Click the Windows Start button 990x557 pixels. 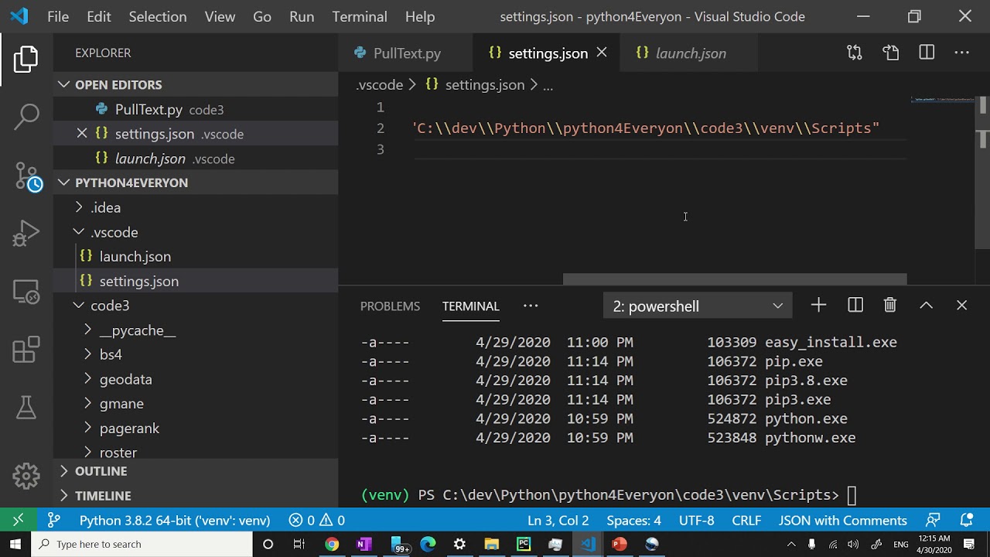(x=15, y=545)
